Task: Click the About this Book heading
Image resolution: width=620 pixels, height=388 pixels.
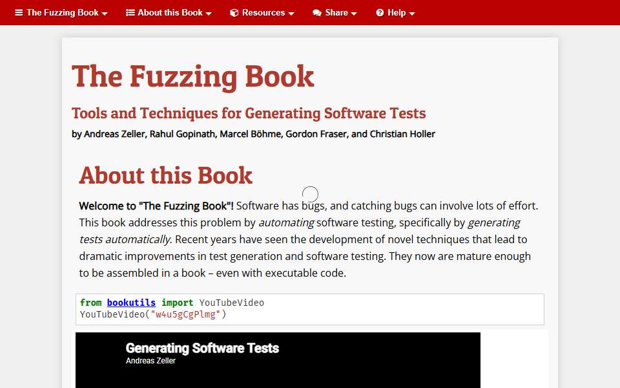Action: 166,175
